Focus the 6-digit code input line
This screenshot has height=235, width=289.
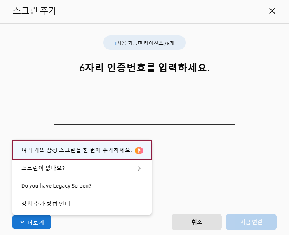tap(144, 118)
